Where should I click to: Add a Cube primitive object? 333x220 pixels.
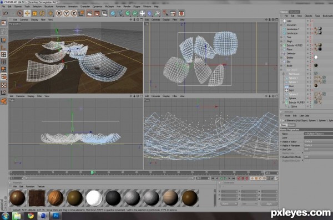[x=113, y=13]
